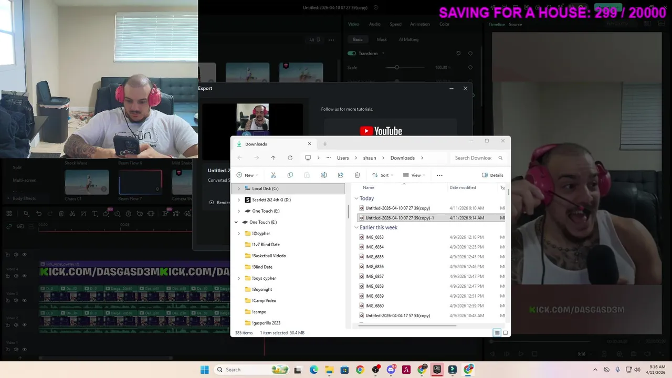Expand Local Disk (C:) tree node
The image size is (672, 378).
pos(239,188)
